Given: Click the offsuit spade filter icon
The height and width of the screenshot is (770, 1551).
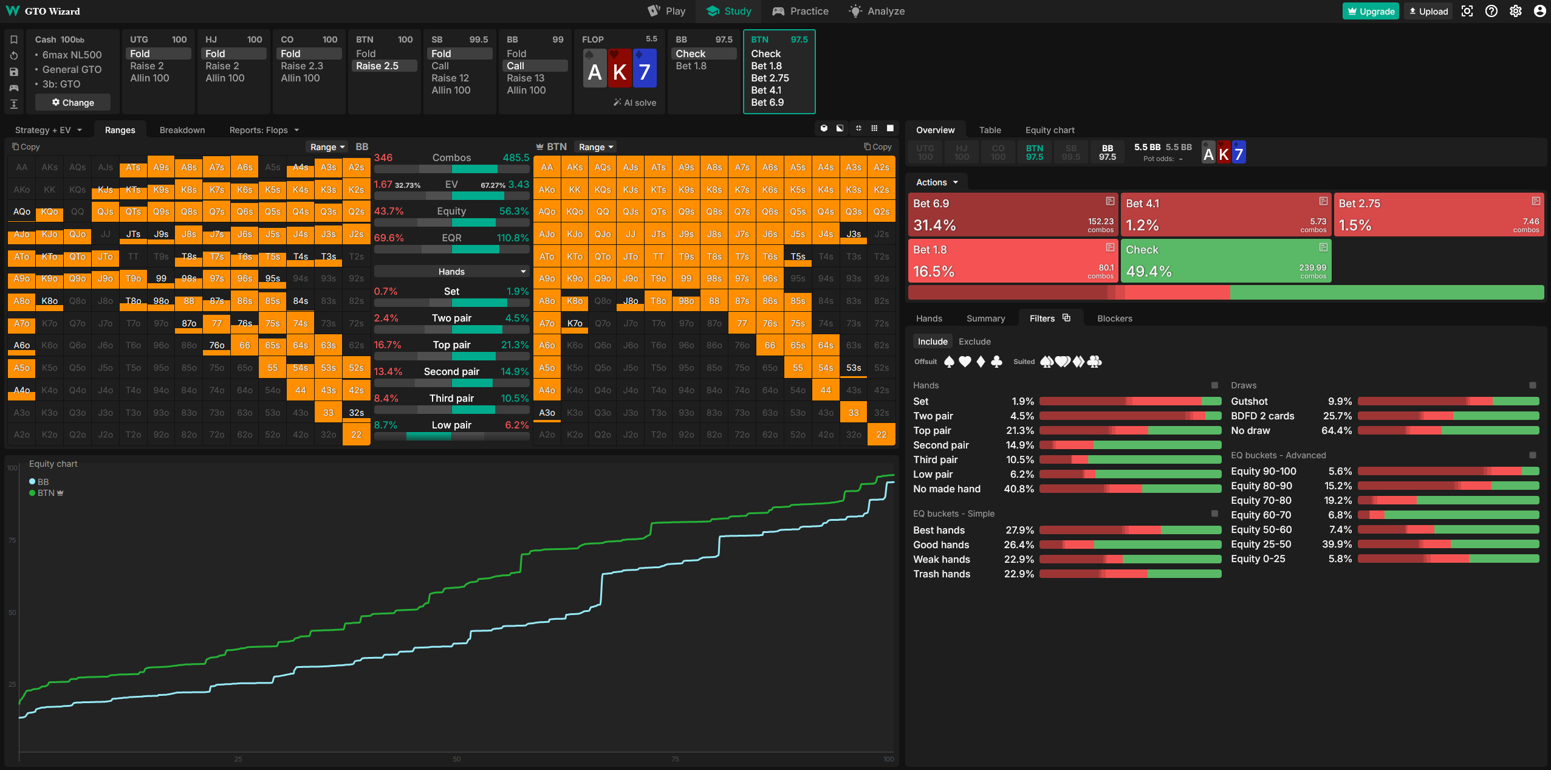Looking at the screenshot, I should tap(949, 362).
